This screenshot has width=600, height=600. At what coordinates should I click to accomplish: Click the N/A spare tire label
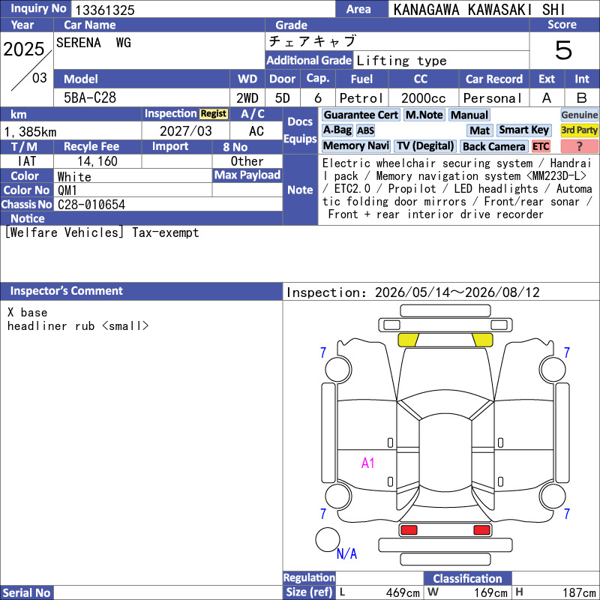[x=346, y=553]
